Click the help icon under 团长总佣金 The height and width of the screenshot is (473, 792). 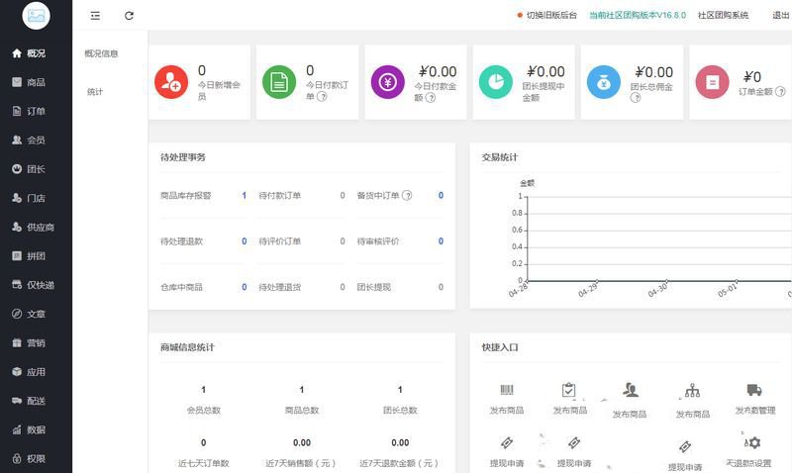636,98
